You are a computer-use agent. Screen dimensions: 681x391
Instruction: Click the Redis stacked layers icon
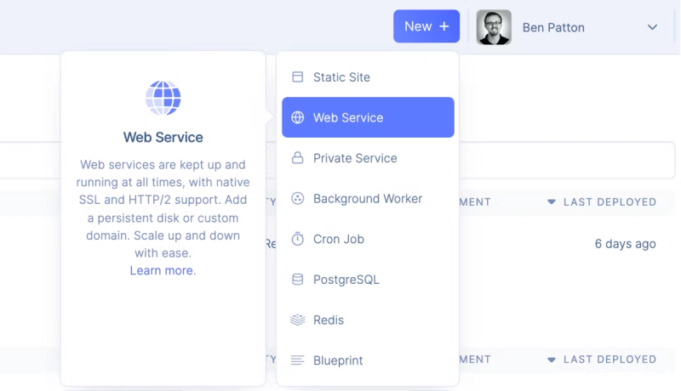[x=297, y=320]
